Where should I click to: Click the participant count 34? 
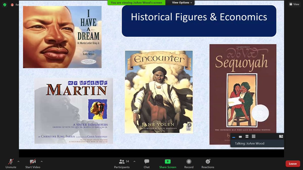pos(127,161)
